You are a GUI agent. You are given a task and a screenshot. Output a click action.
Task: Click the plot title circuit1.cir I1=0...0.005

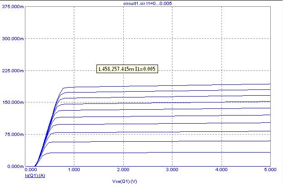(x=148, y=4)
